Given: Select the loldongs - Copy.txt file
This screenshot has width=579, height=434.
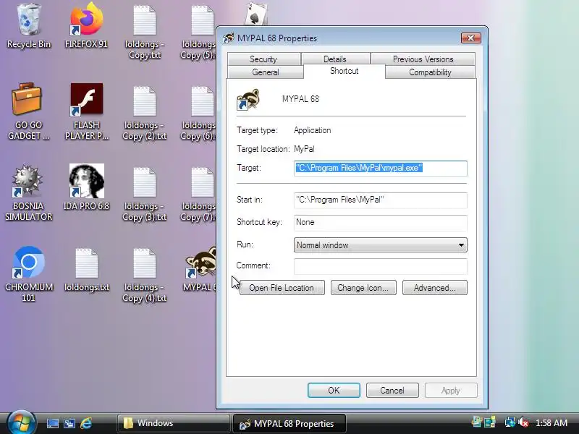Looking at the screenshot, I should 144,31.
